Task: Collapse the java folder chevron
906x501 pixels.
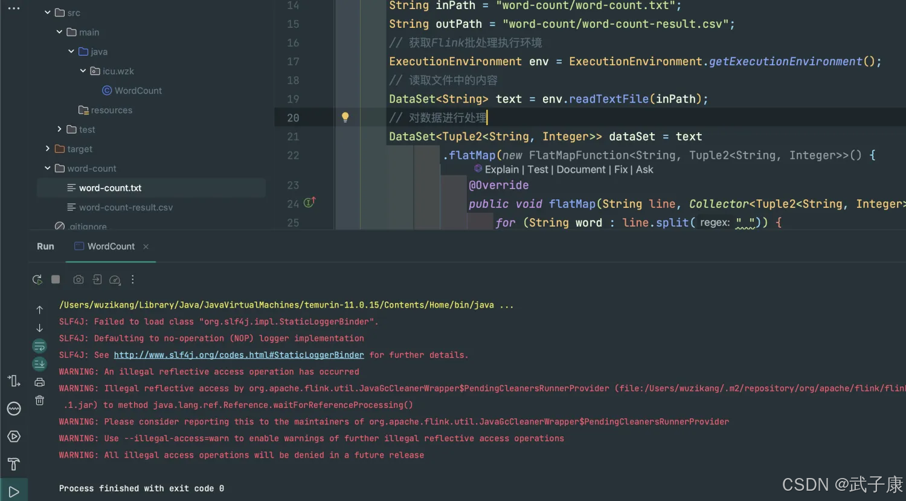Action: tap(71, 51)
